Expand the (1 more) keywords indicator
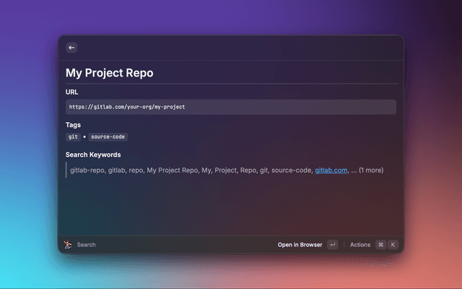The image size is (462, 289). pyautogui.click(x=371, y=171)
